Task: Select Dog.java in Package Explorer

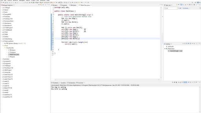Action: coord(13,52)
